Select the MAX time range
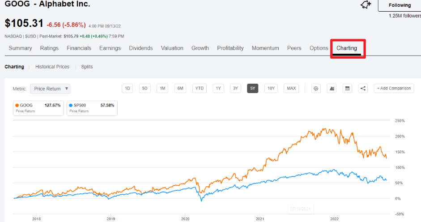 [291, 89]
